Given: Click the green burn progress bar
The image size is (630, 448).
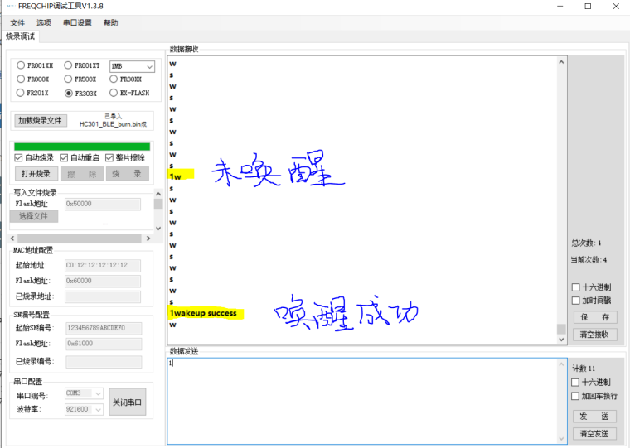Looking at the screenshot, I should tap(82, 147).
